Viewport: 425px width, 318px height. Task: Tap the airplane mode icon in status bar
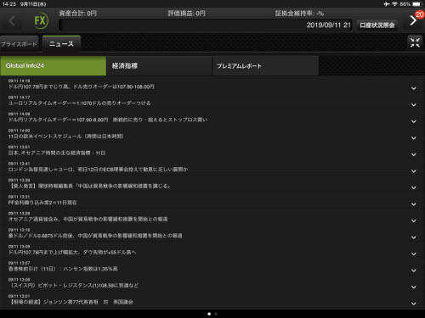pos(387,4)
